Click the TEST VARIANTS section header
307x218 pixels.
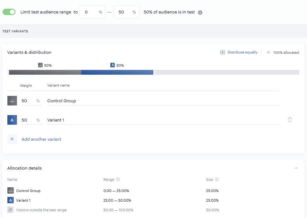15,31
